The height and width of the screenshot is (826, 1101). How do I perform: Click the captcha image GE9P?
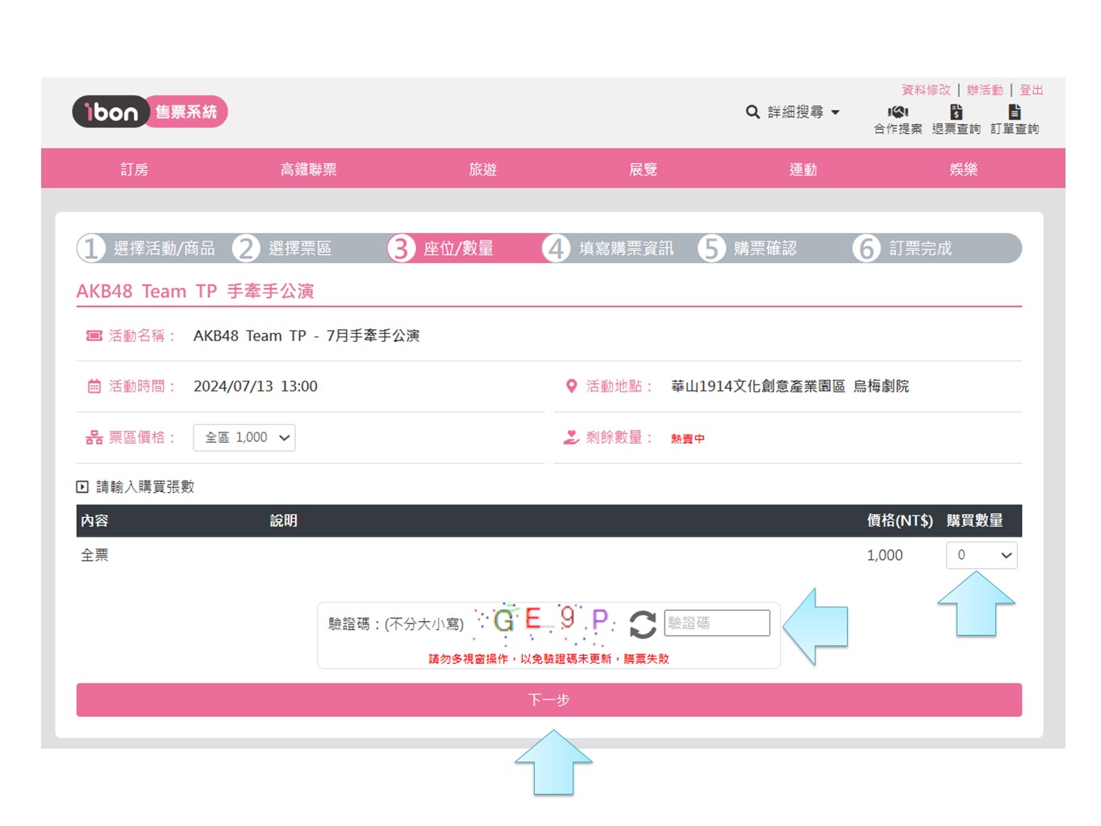[x=546, y=622]
